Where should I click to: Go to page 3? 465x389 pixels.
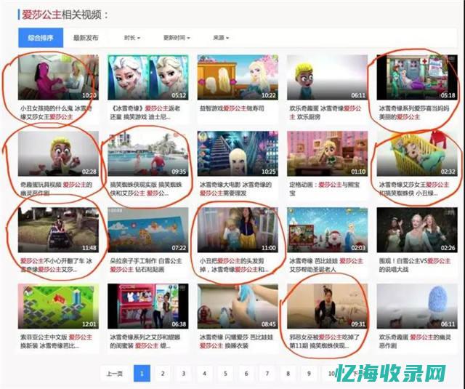coord(184,374)
